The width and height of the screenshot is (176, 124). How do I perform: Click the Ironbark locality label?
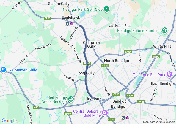[94, 98]
